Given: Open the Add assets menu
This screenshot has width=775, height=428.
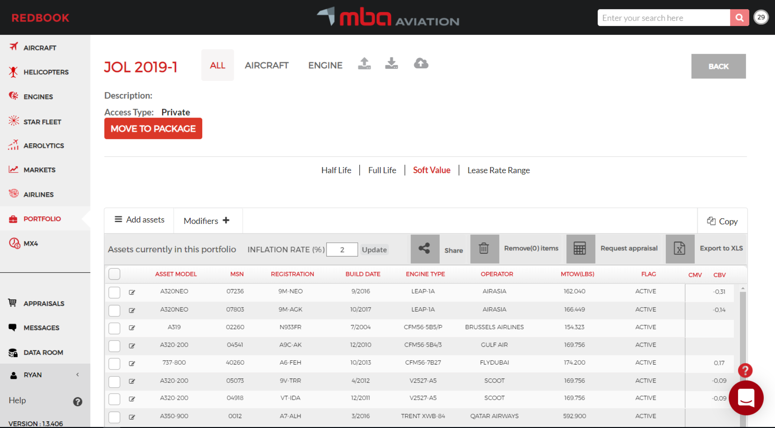Looking at the screenshot, I should click(139, 220).
